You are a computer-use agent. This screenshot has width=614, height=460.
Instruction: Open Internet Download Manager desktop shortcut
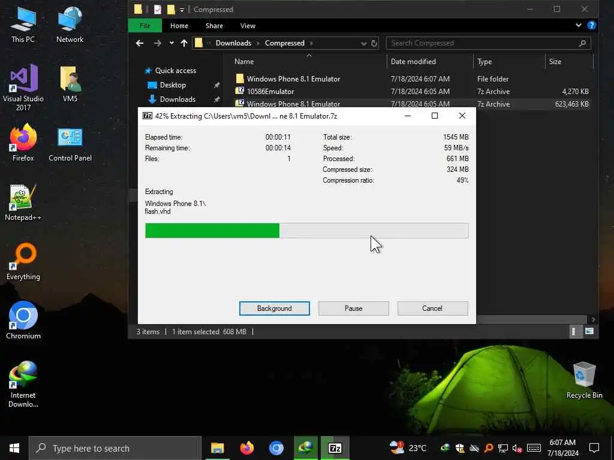23,384
